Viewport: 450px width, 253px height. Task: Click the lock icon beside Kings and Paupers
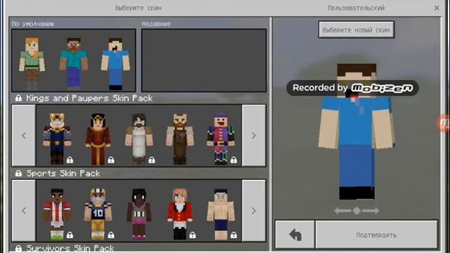coord(19,98)
